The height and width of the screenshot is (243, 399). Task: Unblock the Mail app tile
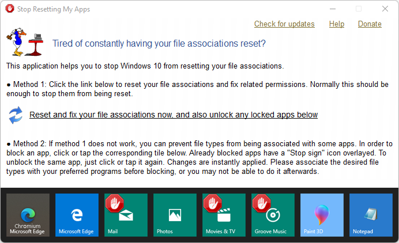pos(126,215)
